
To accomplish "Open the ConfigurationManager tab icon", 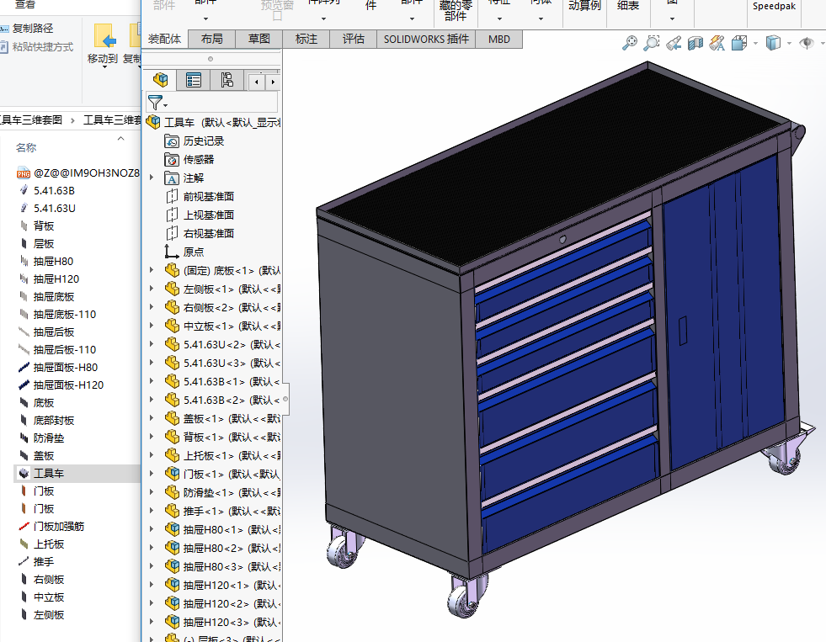I will click(x=226, y=80).
